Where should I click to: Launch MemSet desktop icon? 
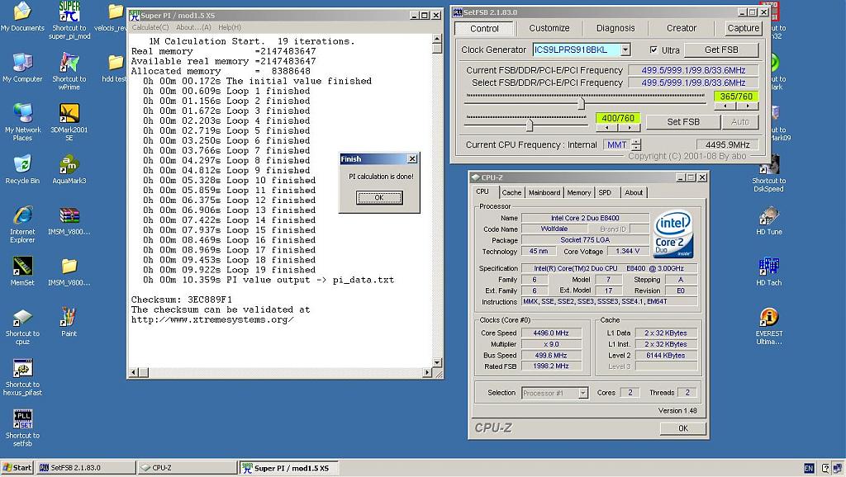point(22,272)
